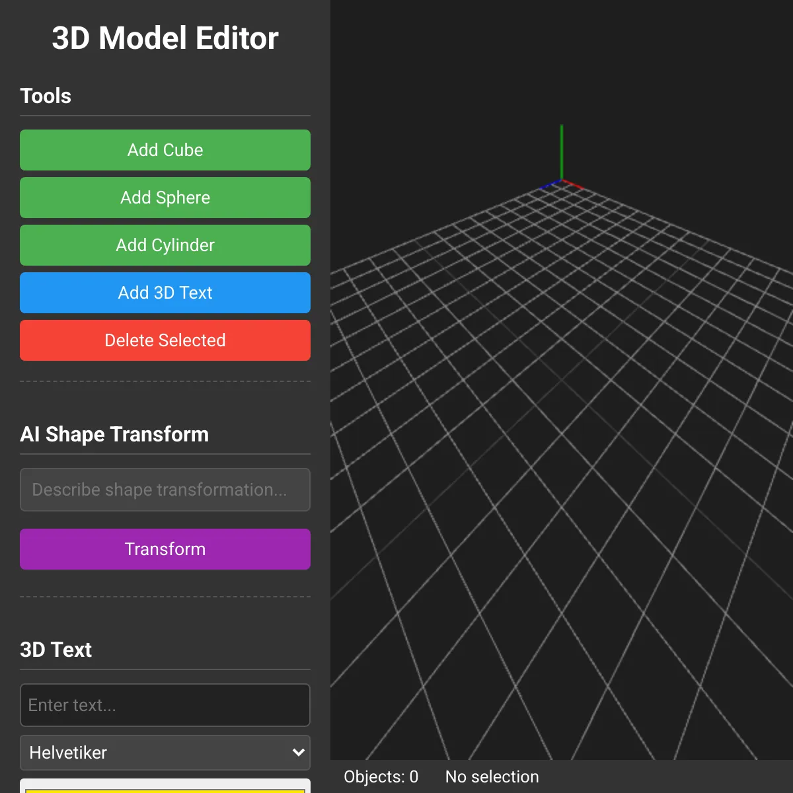
Task: Focus the Describe shape transformation field
Action: pyautogui.click(x=165, y=490)
